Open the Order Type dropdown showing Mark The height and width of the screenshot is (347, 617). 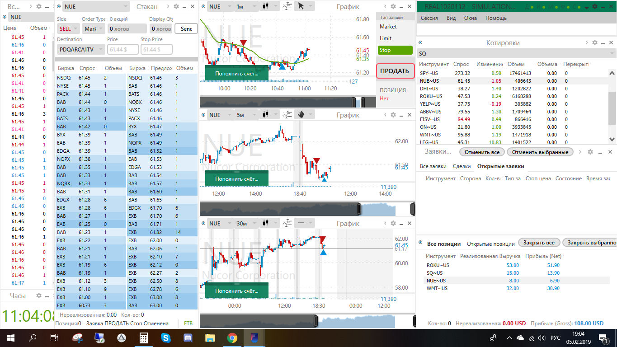point(94,28)
